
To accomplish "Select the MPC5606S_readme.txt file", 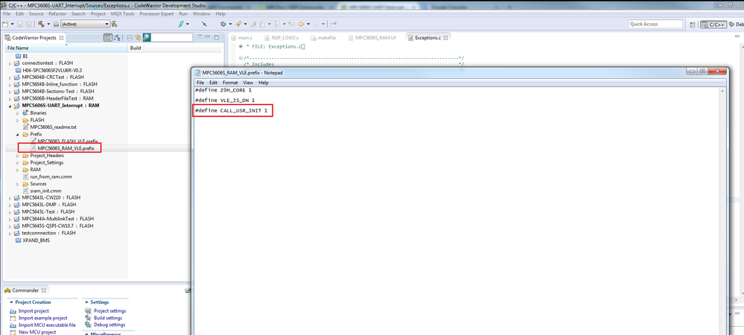I will [53, 127].
